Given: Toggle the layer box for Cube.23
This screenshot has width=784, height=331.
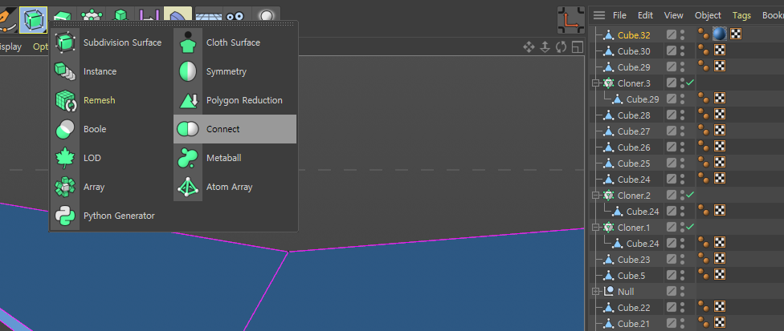Looking at the screenshot, I should click(672, 259).
